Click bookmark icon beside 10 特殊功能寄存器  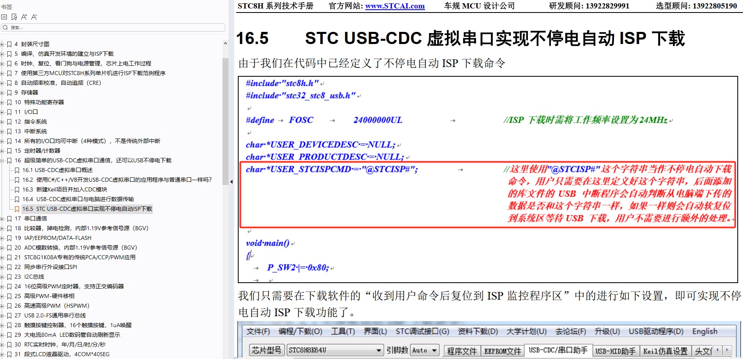pos(9,102)
